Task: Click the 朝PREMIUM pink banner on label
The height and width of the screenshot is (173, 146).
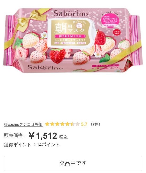Action: coord(70,36)
